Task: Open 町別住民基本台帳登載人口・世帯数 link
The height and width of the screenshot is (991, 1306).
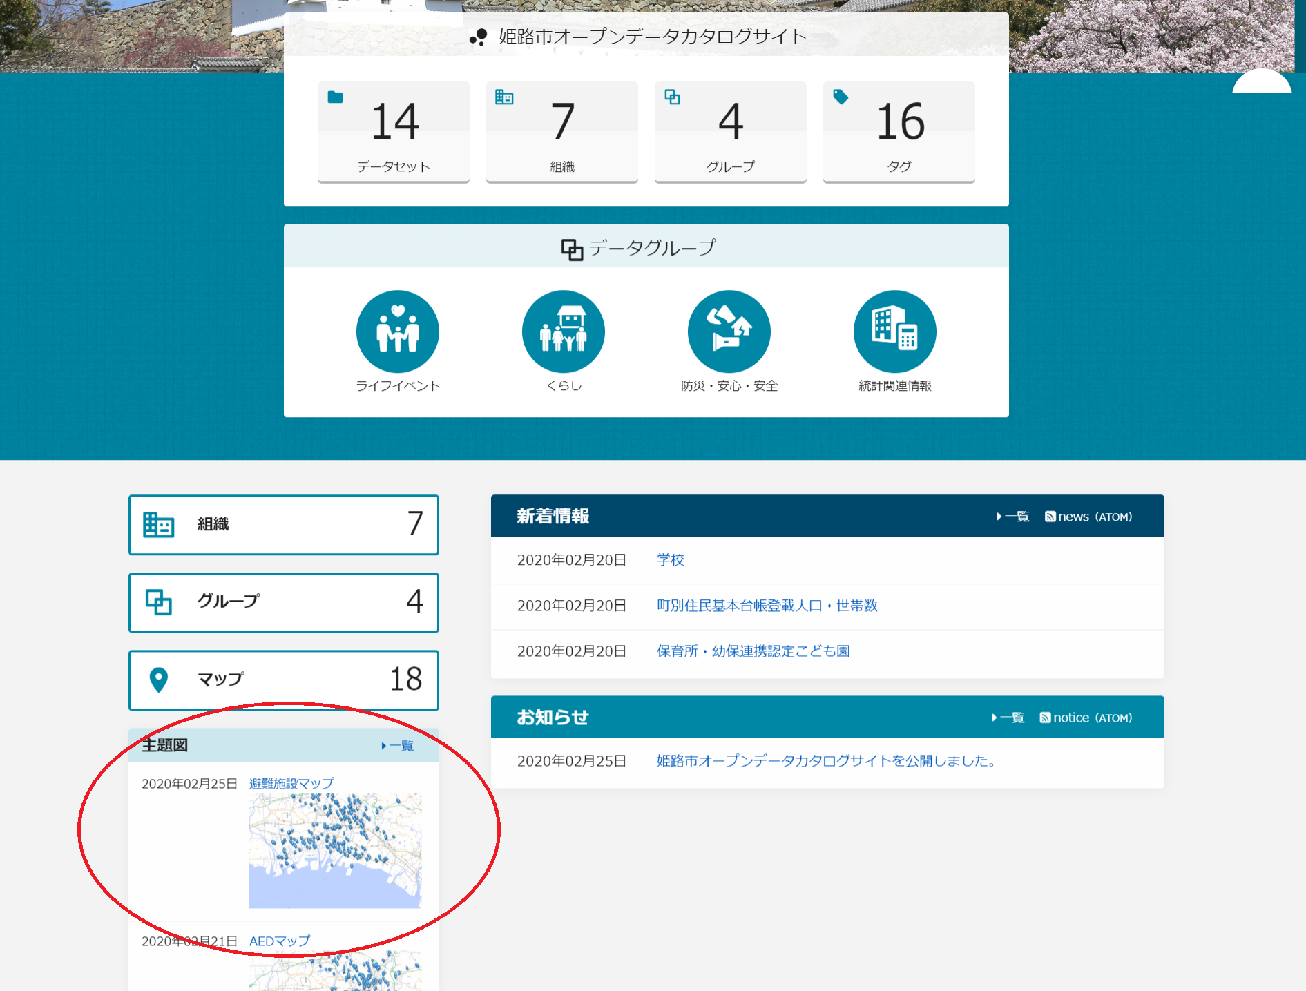Action: 767,606
